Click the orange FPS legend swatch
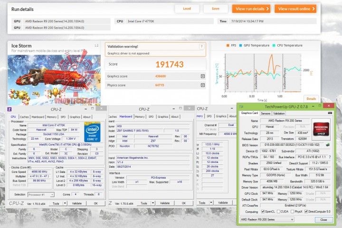This screenshot has height=228, width=342. pyautogui.click(x=228, y=46)
